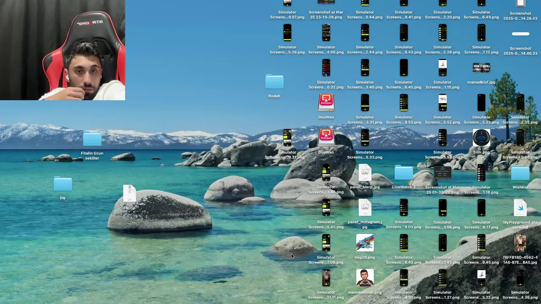Select the FN folder icon

(x=63, y=184)
